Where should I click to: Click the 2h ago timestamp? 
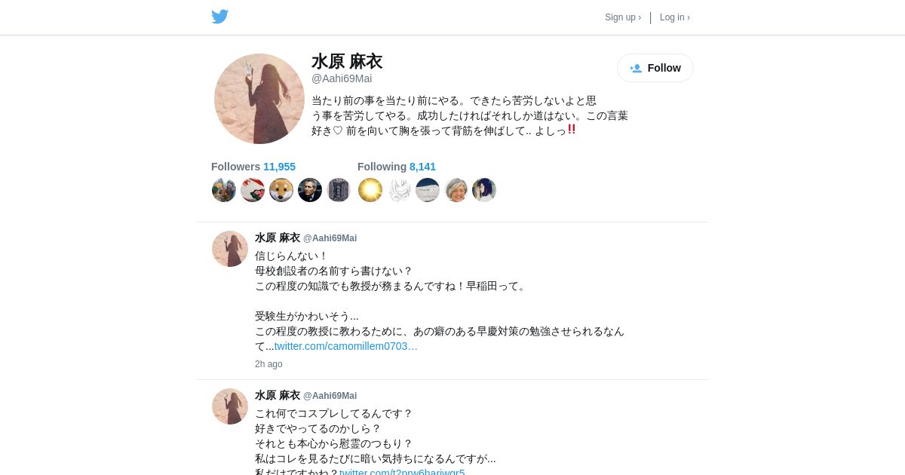(268, 364)
